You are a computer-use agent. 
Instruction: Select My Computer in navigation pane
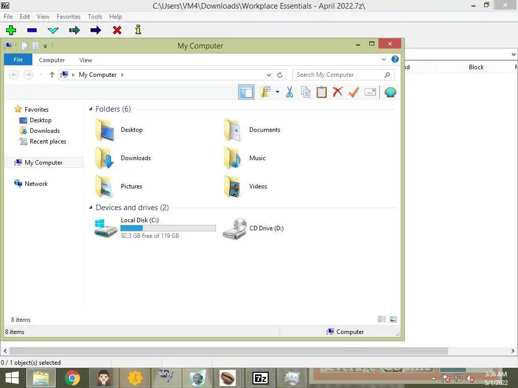(44, 163)
